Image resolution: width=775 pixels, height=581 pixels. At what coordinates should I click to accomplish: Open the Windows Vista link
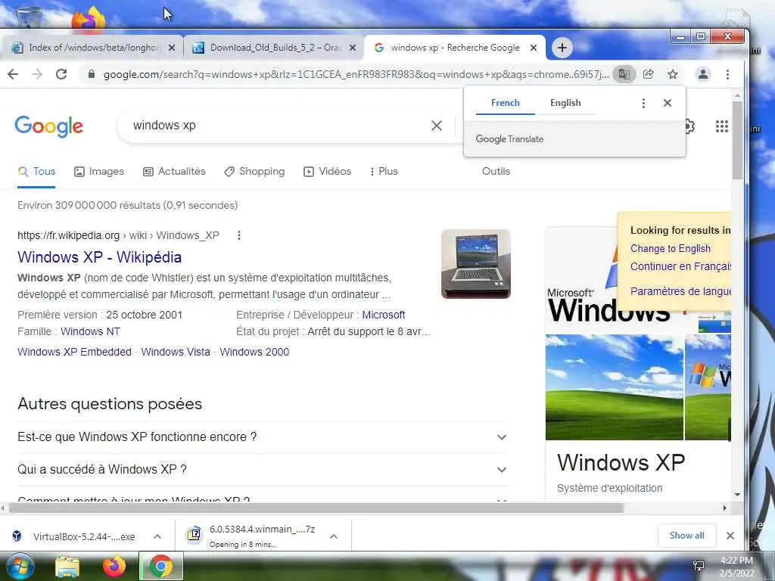[176, 352]
